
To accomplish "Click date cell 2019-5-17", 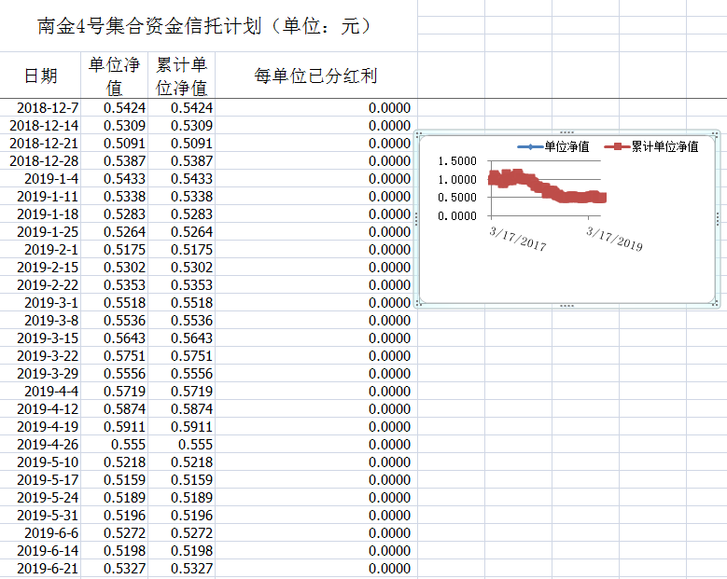I will click(x=40, y=480).
